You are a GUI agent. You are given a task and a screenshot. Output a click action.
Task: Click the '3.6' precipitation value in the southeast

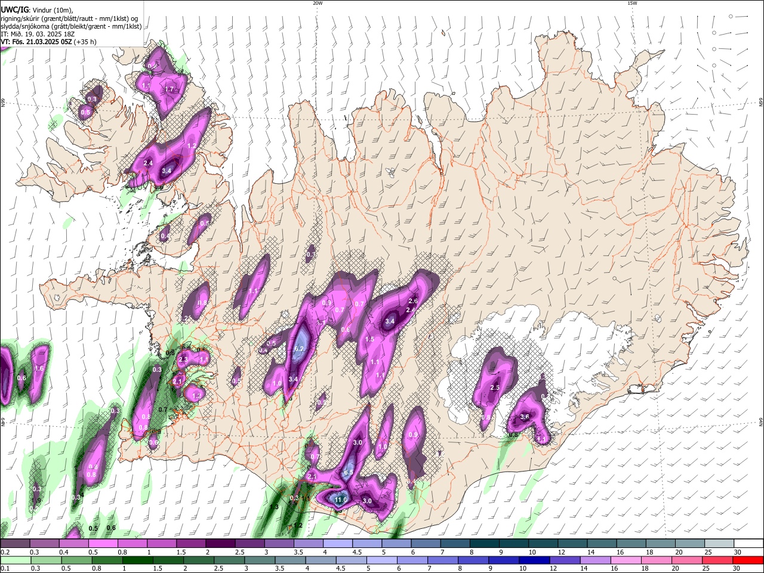[x=525, y=417]
